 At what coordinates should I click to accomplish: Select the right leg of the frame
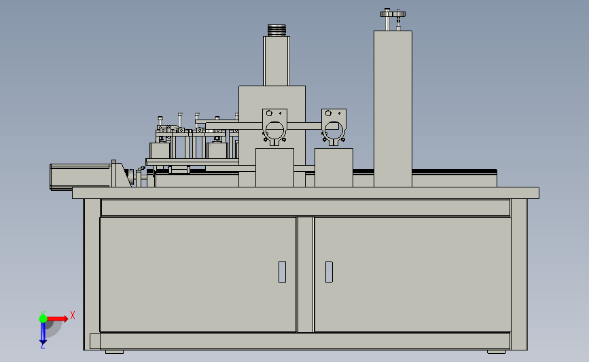519,274
